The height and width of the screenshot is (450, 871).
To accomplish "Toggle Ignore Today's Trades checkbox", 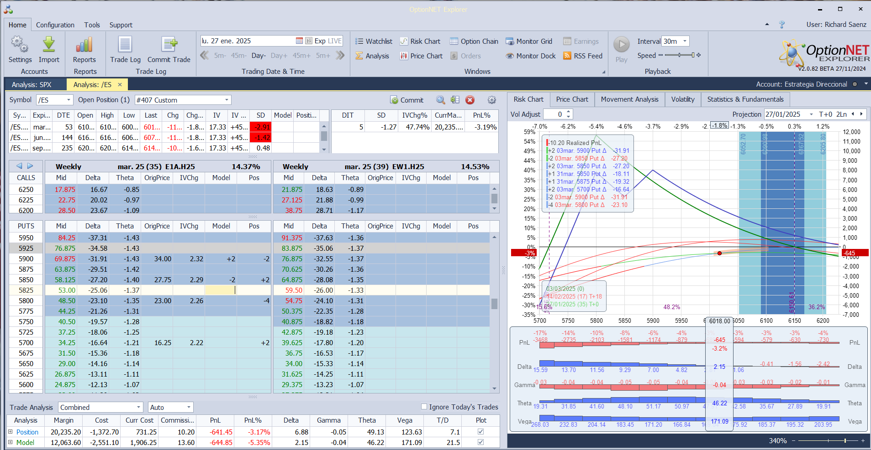I will point(424,407).
